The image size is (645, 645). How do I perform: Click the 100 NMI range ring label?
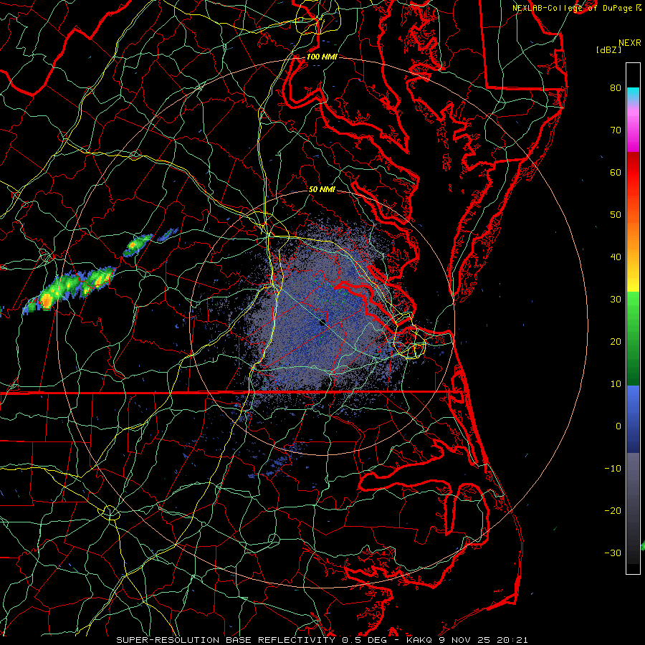322,57
